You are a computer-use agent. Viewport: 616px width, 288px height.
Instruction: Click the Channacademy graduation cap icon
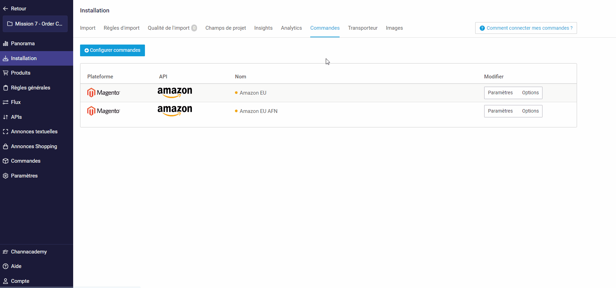click(6, 252)
